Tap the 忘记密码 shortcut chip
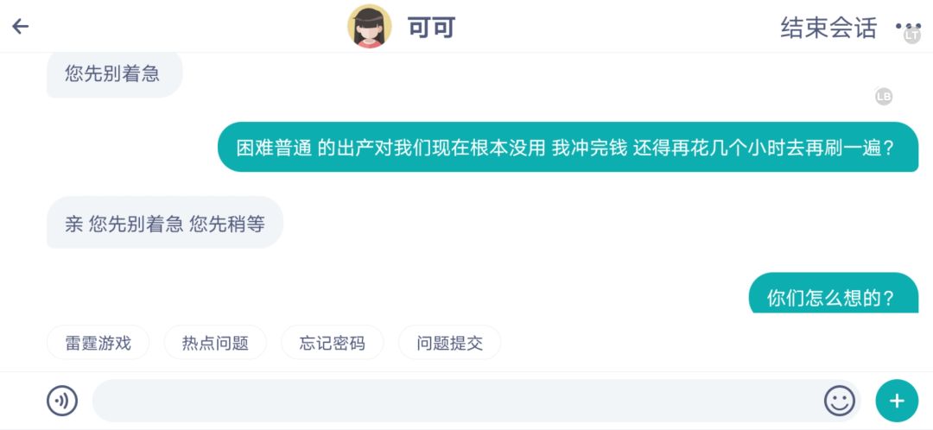 [x=333, y=343]
